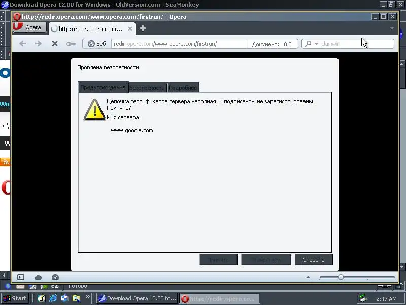Open Opera Link cloud icon
The image size is (406, 305).
coord(38,277)
